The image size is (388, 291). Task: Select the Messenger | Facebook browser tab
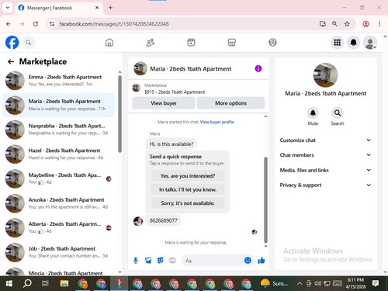58,8
